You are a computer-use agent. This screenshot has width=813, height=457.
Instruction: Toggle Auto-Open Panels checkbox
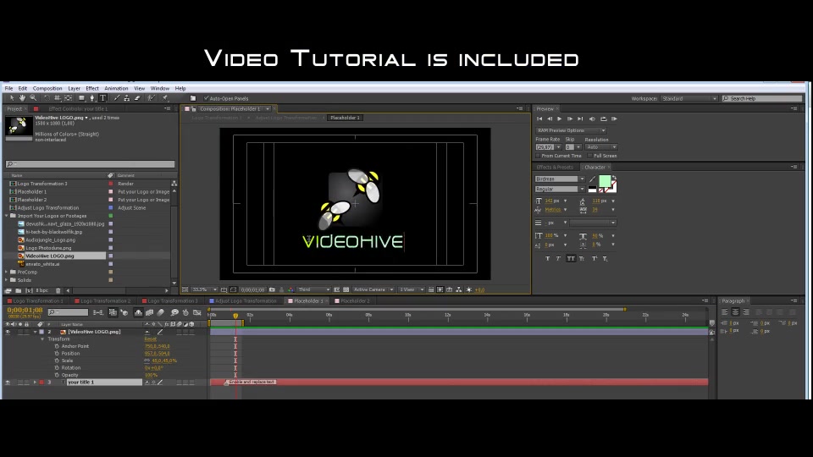click(206, 98)
